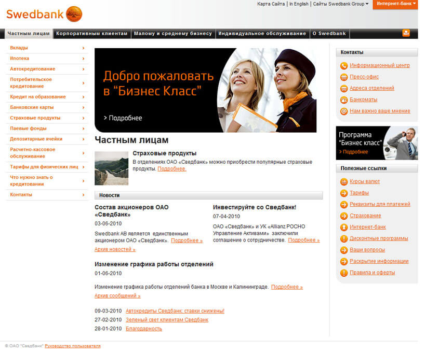Image resolution: width=426 pixels, height=354 pixels.
Task: Click the icon beside Интернет-банк in useful links
Action: (x=343, y=227)
